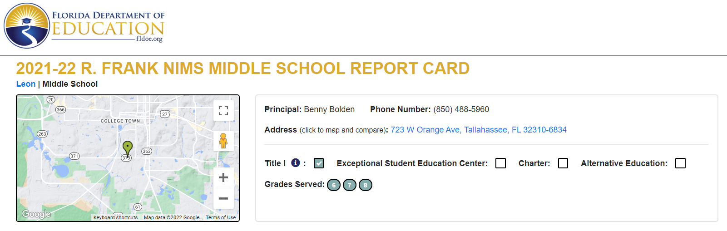
Task: Select the grade 6 badge
Action: [x=334, y=185]
